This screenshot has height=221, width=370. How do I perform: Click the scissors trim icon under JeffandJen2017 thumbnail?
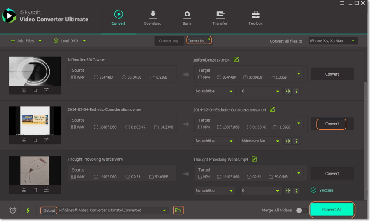[24, 90]
